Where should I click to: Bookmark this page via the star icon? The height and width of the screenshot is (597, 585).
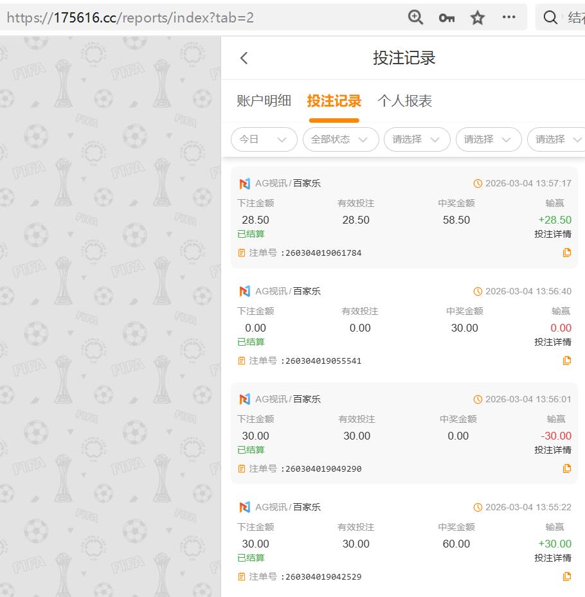[477, 17]
